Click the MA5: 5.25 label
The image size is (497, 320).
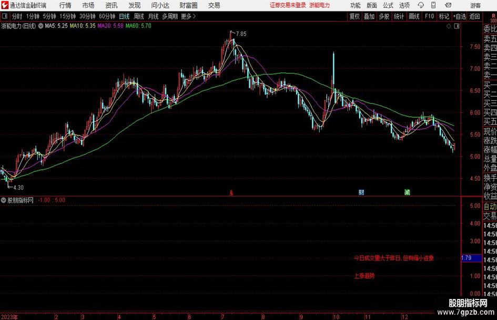[56, 26]
